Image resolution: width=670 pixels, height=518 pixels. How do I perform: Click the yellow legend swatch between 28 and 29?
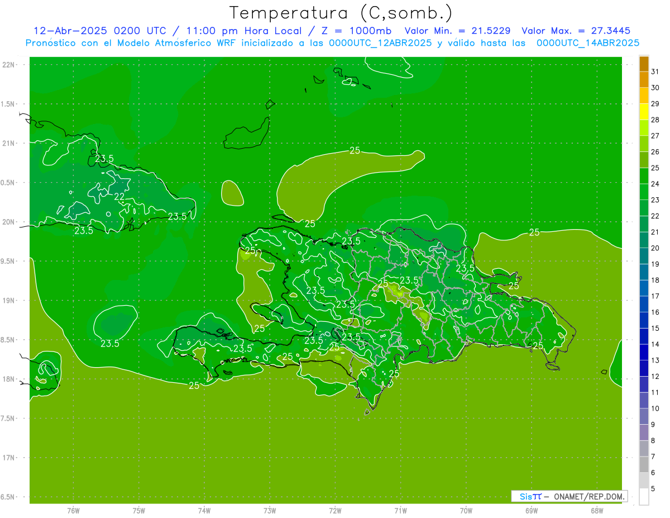point(644,112)
